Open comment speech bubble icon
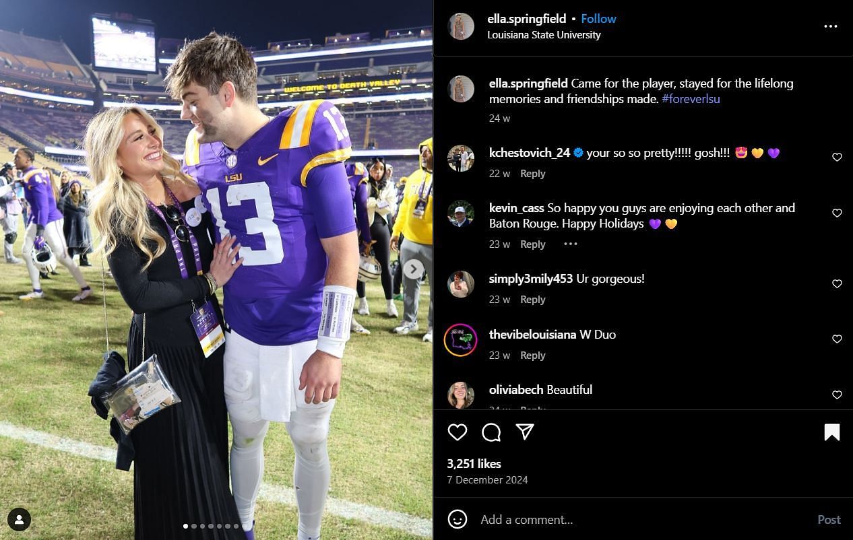853x540 pixels. (x=491, y=432)
